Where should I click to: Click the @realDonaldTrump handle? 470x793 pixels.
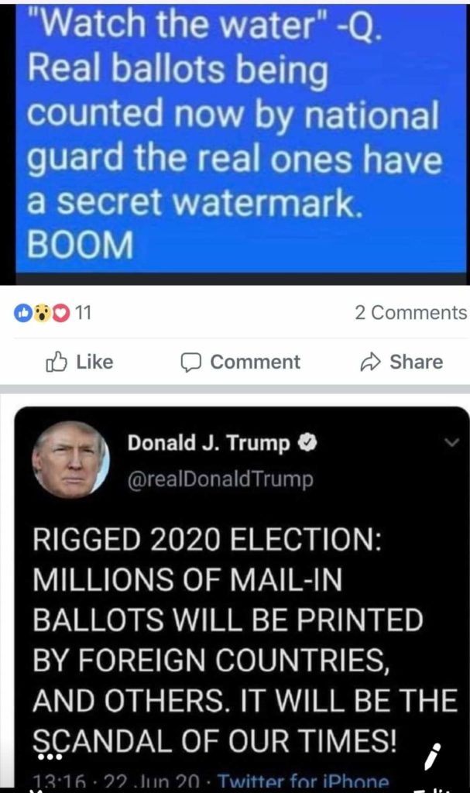(x=221, y=479)
